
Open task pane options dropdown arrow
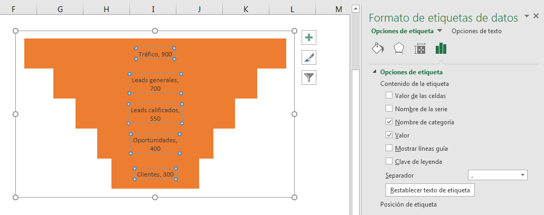527,16
